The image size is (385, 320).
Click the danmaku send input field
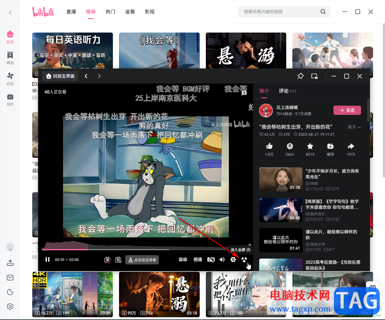click(x=142, y=260)
